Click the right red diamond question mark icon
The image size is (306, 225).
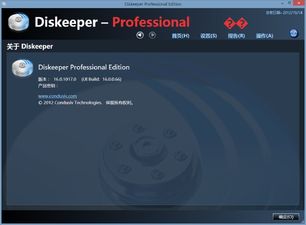coord(242,23)
